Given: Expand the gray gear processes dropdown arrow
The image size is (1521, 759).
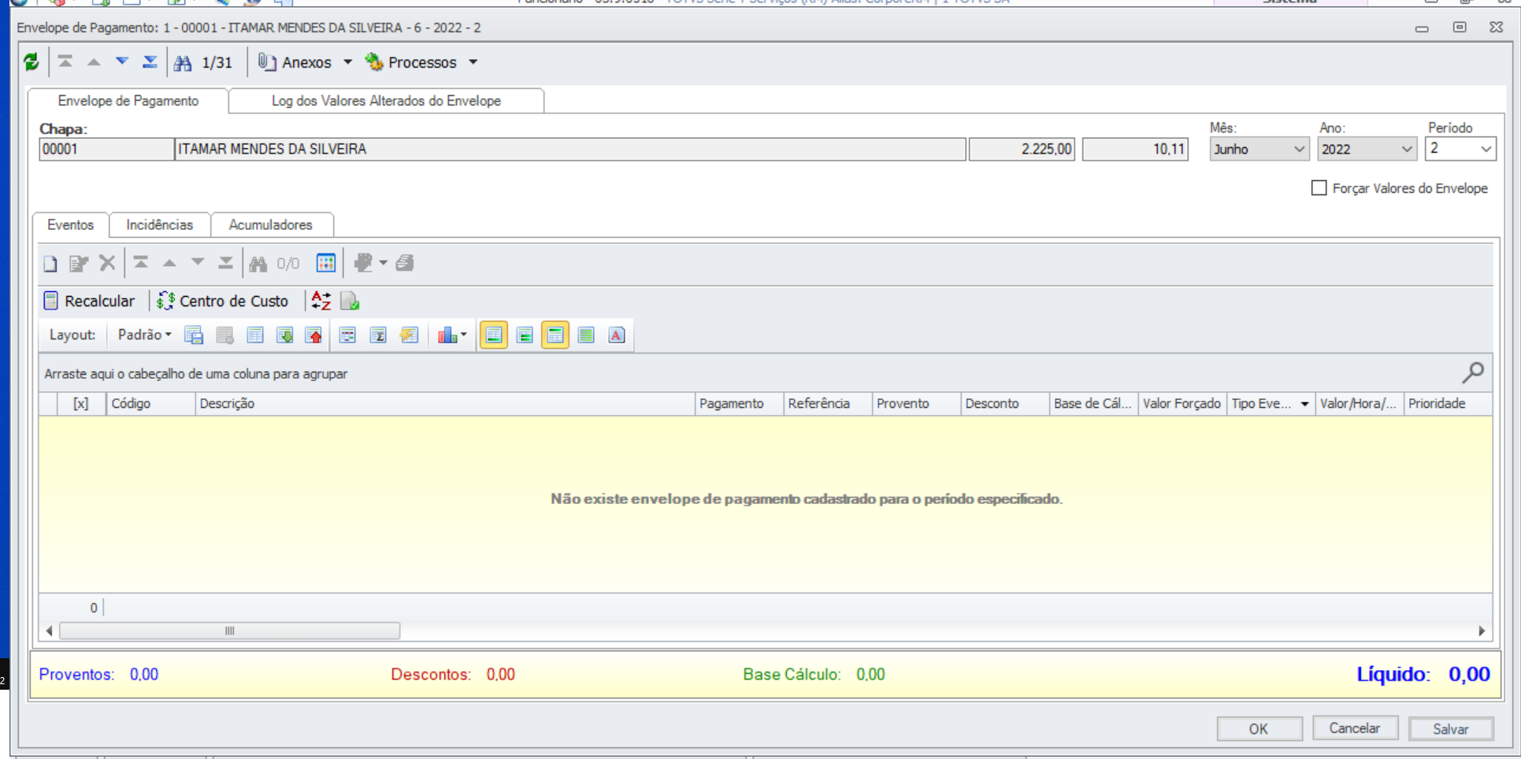Looking at the screenshot, I should (384, 263).
